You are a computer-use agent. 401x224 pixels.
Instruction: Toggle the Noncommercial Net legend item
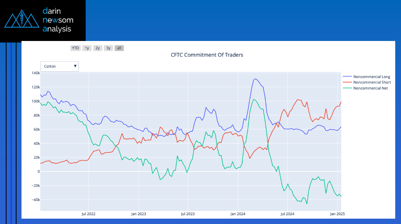click(x=370, y=88)
